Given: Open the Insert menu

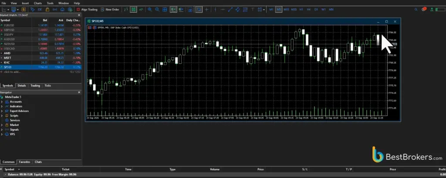Looking at the screenshot, I should pyautogui.click(x=25, y=3).
